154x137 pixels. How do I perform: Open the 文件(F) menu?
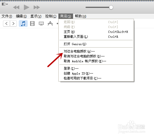7,16
